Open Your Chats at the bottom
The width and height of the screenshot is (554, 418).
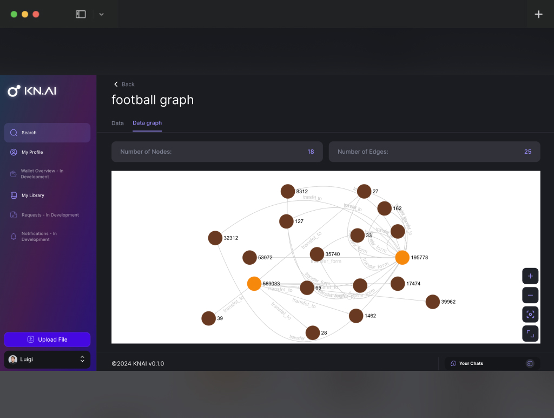[471, 363]
